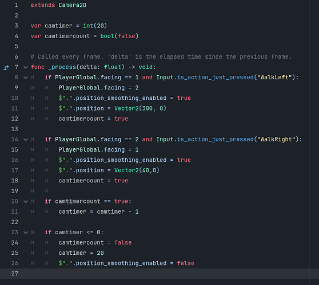Click 'is_action_just_pressed' on line 14

coord(216,139)
